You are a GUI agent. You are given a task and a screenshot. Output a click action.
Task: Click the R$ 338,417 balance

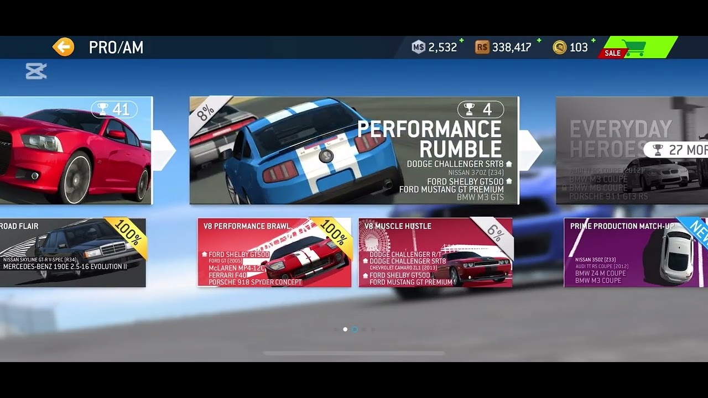point(512,48)
